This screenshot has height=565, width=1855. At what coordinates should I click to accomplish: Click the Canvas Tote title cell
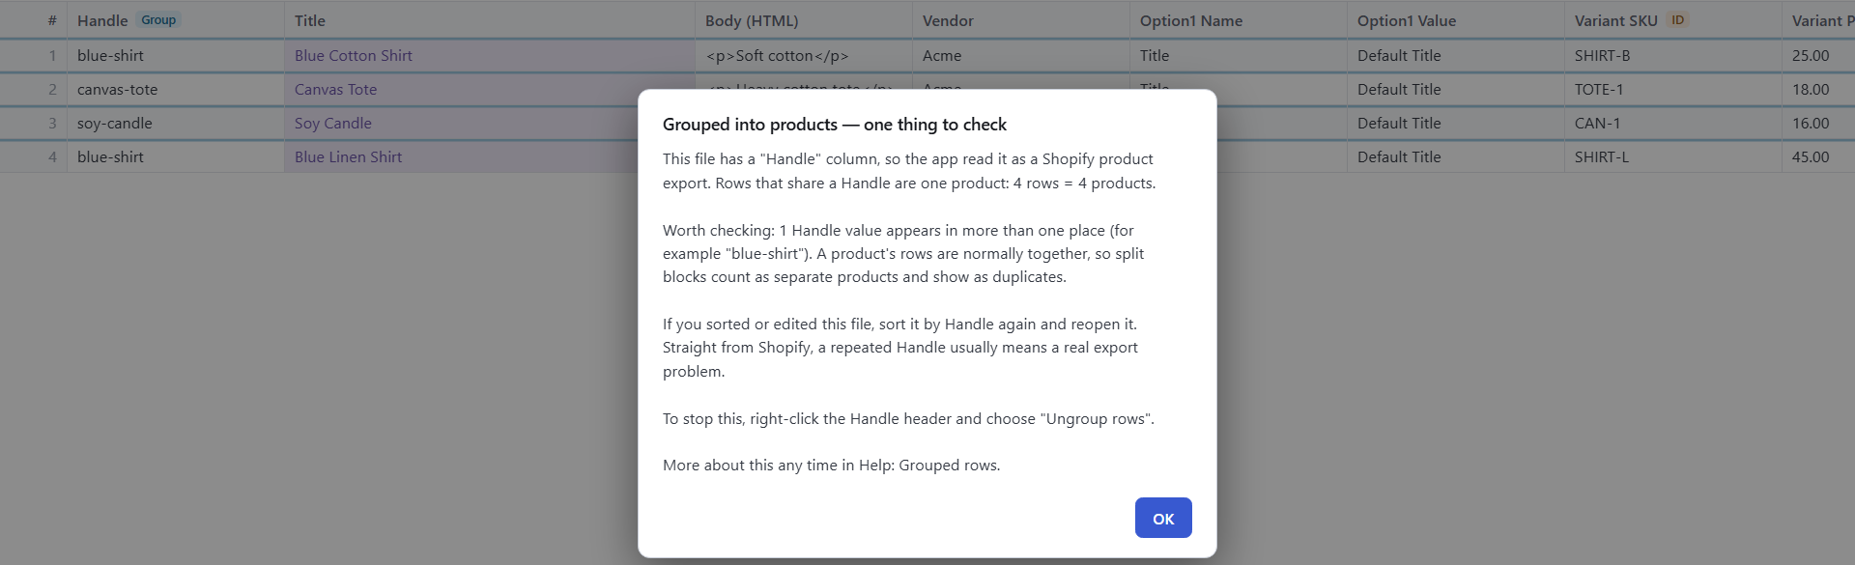point(461,90)
